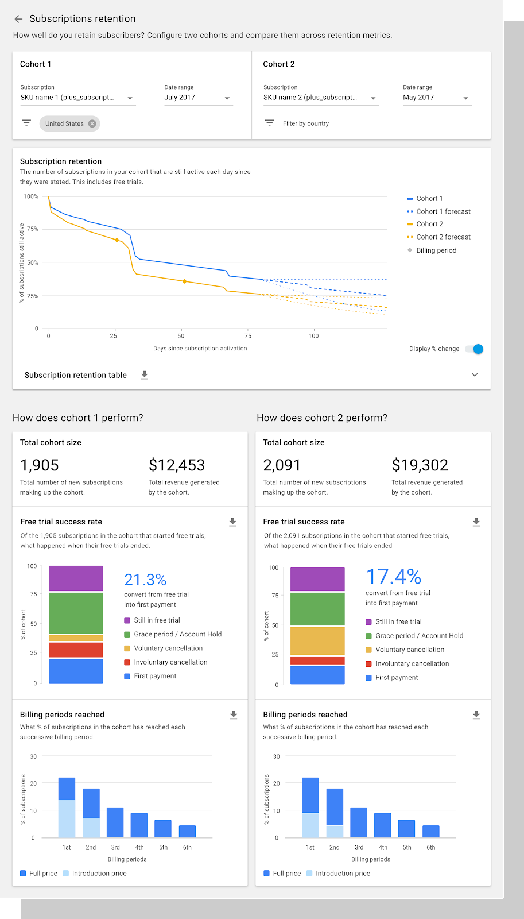
Task: Click Cohort 2 Still in free trial legend
Action: pos(394,622)
